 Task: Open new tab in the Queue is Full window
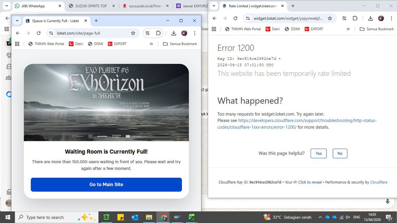point(96,20)
